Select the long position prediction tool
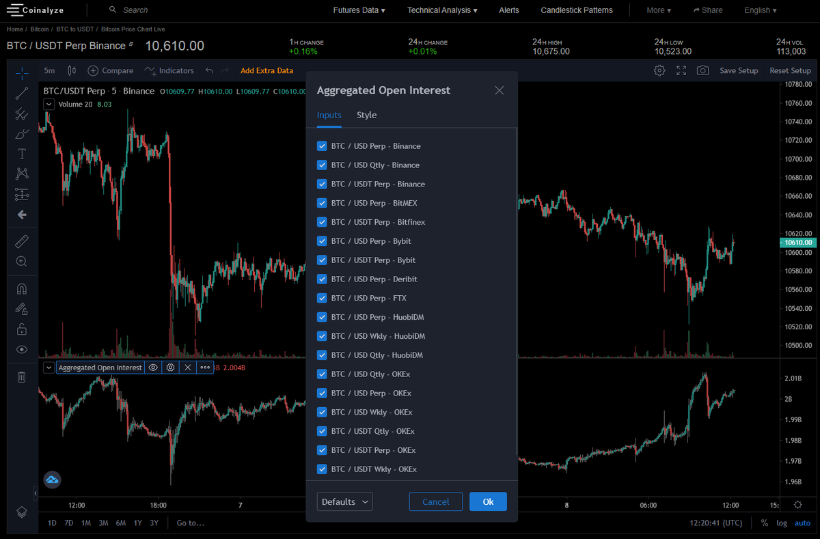 coord(22,194)
